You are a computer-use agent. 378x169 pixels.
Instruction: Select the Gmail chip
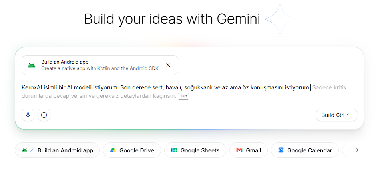coord(248,150)
